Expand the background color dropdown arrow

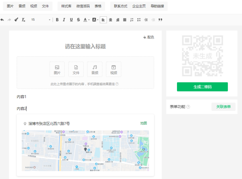tap(98, 20)
